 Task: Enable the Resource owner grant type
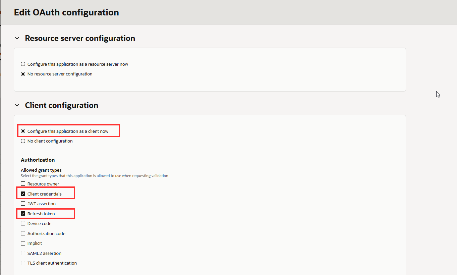click(x=23, y=184)
